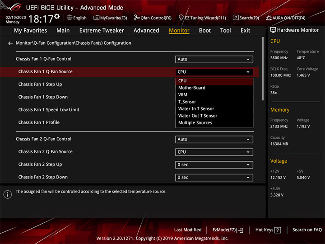The height and width of the screenshot is (244, 325).
Task: Expand Chassis Fan 1 Q-Fan Control dropdown
Action: point(214,59)
